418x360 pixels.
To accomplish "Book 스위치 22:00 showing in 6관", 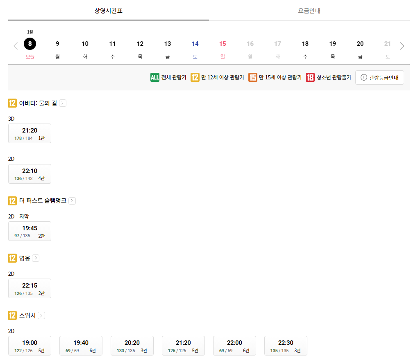I will click(234, 346).
